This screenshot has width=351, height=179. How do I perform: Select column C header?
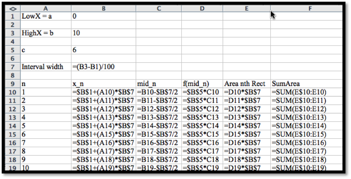coord(159,8)
